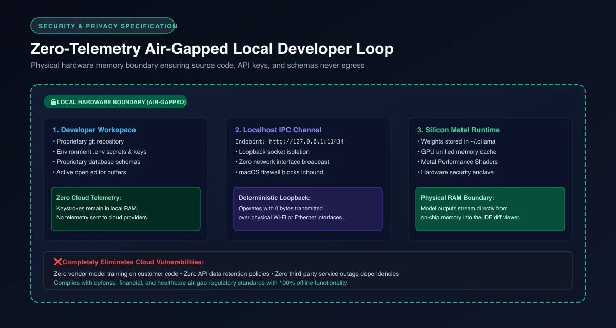
Task: Click "Zero API data retention policies" phrase
Action: pos(227,274)
